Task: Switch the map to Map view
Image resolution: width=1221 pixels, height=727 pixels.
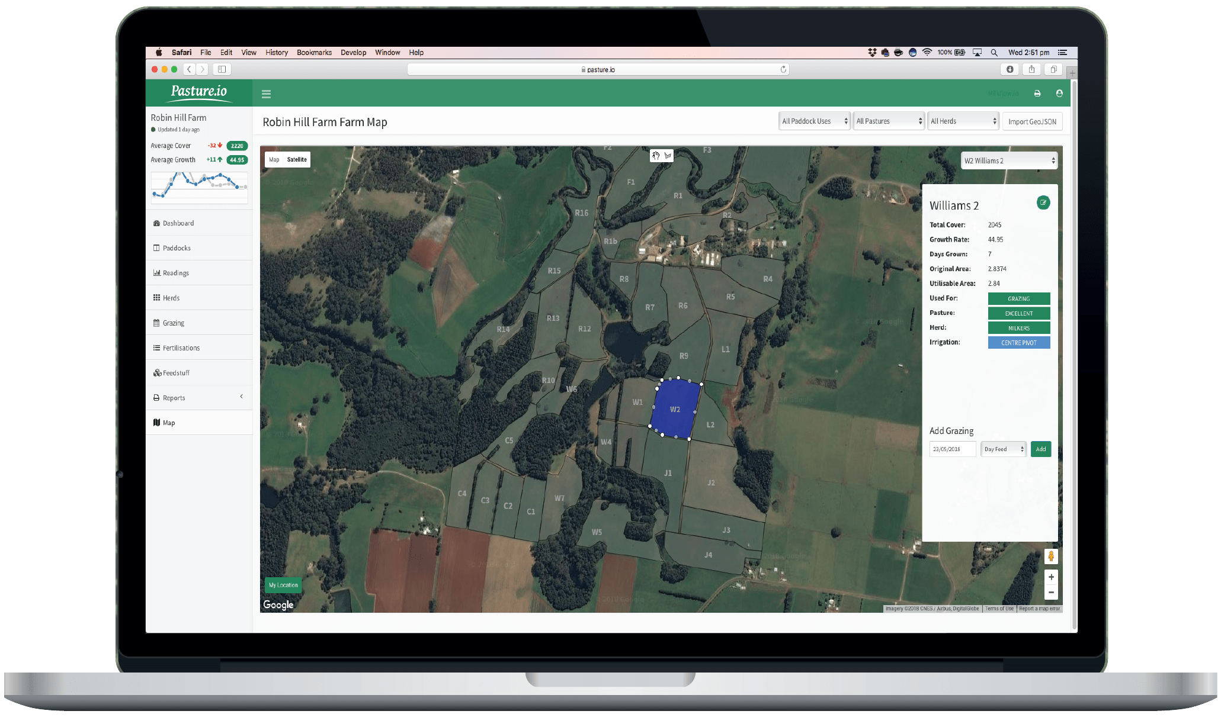Action: (273, 159)
